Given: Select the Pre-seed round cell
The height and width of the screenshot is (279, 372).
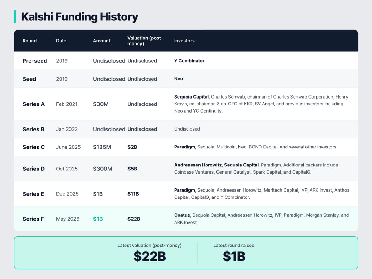Looking at the screenshot, I should 35,61.
